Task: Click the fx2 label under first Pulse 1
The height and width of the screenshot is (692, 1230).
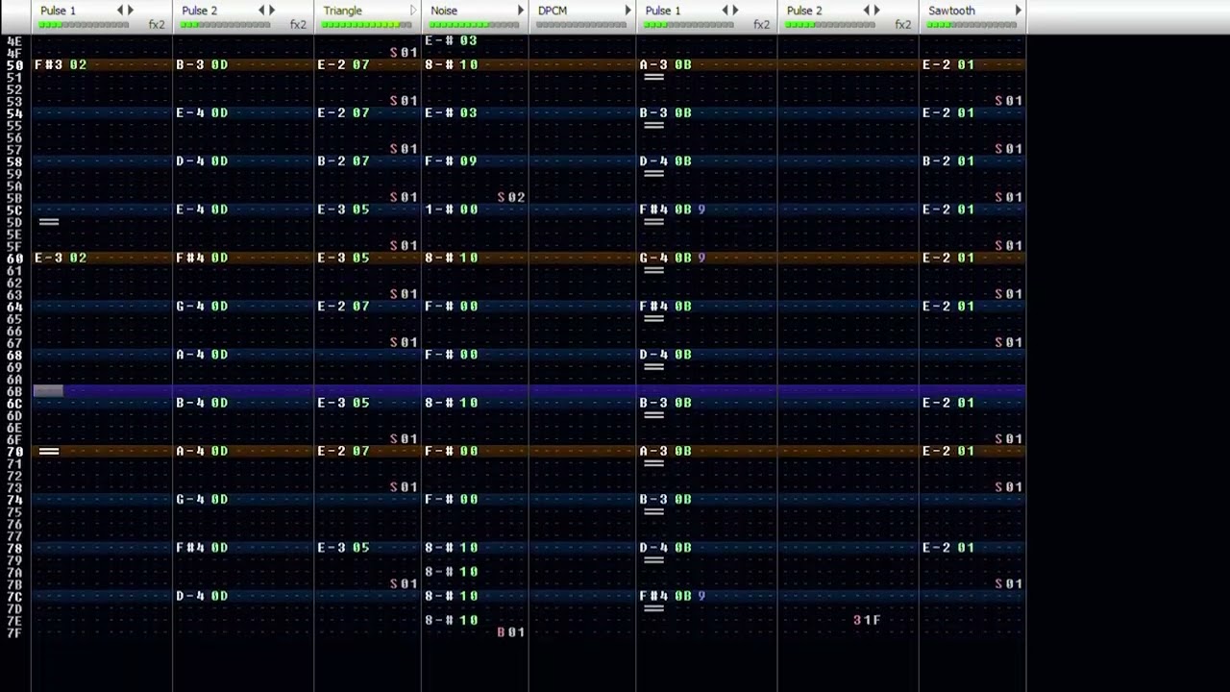Action: coord(157,25)
